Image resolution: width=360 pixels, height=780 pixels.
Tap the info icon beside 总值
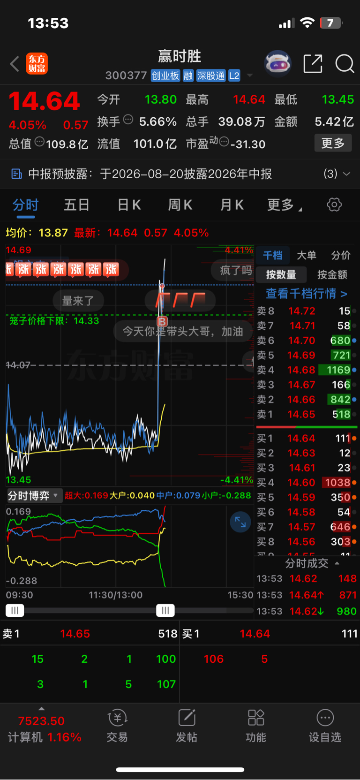(x=39, y=142)
